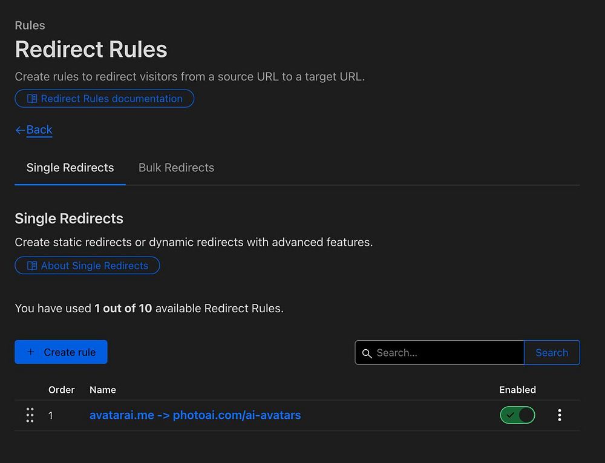The image size is (605, 463).
Task: Switch to the Bulk Redirects tab
Action: 176,168
